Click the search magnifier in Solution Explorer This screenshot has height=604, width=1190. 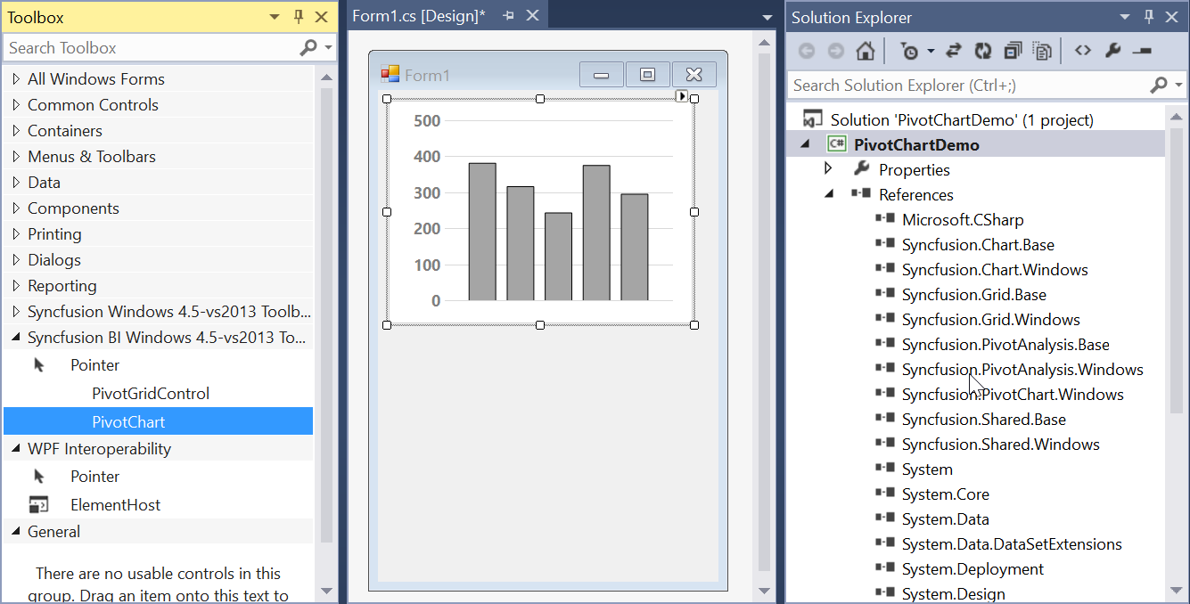point(1159,86)
